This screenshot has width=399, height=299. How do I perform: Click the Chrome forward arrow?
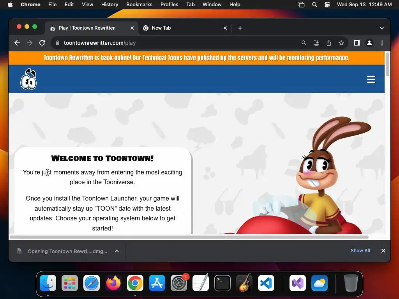[x=30, y=43]
